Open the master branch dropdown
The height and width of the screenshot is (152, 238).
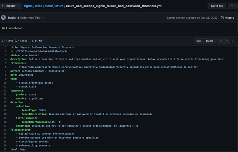[11, 6]
